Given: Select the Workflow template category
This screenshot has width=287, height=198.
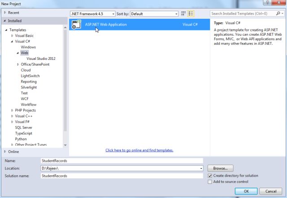Looking at the screenshot, I should [29, 105].
